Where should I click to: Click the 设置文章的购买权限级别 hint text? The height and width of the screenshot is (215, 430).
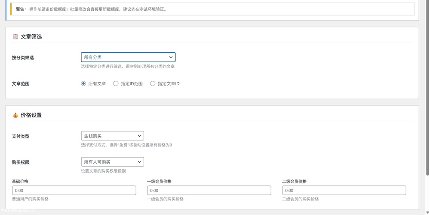(x=103, y=171)
